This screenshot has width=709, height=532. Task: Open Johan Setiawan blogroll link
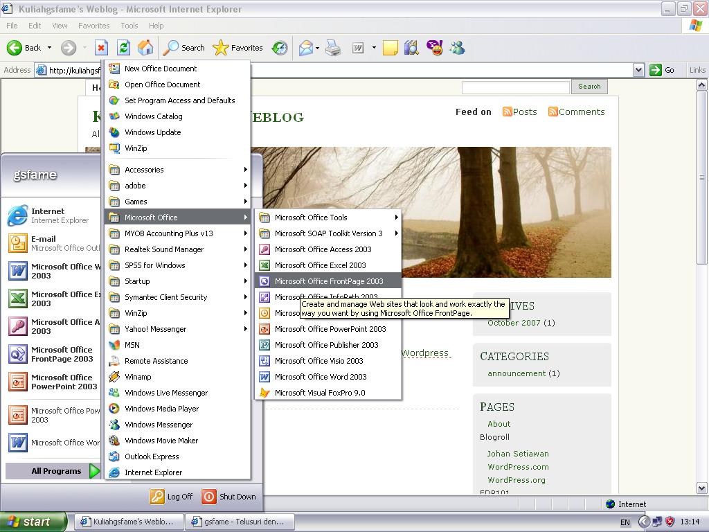coord(518,453)
